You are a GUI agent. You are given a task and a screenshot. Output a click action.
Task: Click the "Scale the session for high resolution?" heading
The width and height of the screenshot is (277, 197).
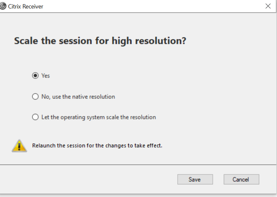coord(100,41)
